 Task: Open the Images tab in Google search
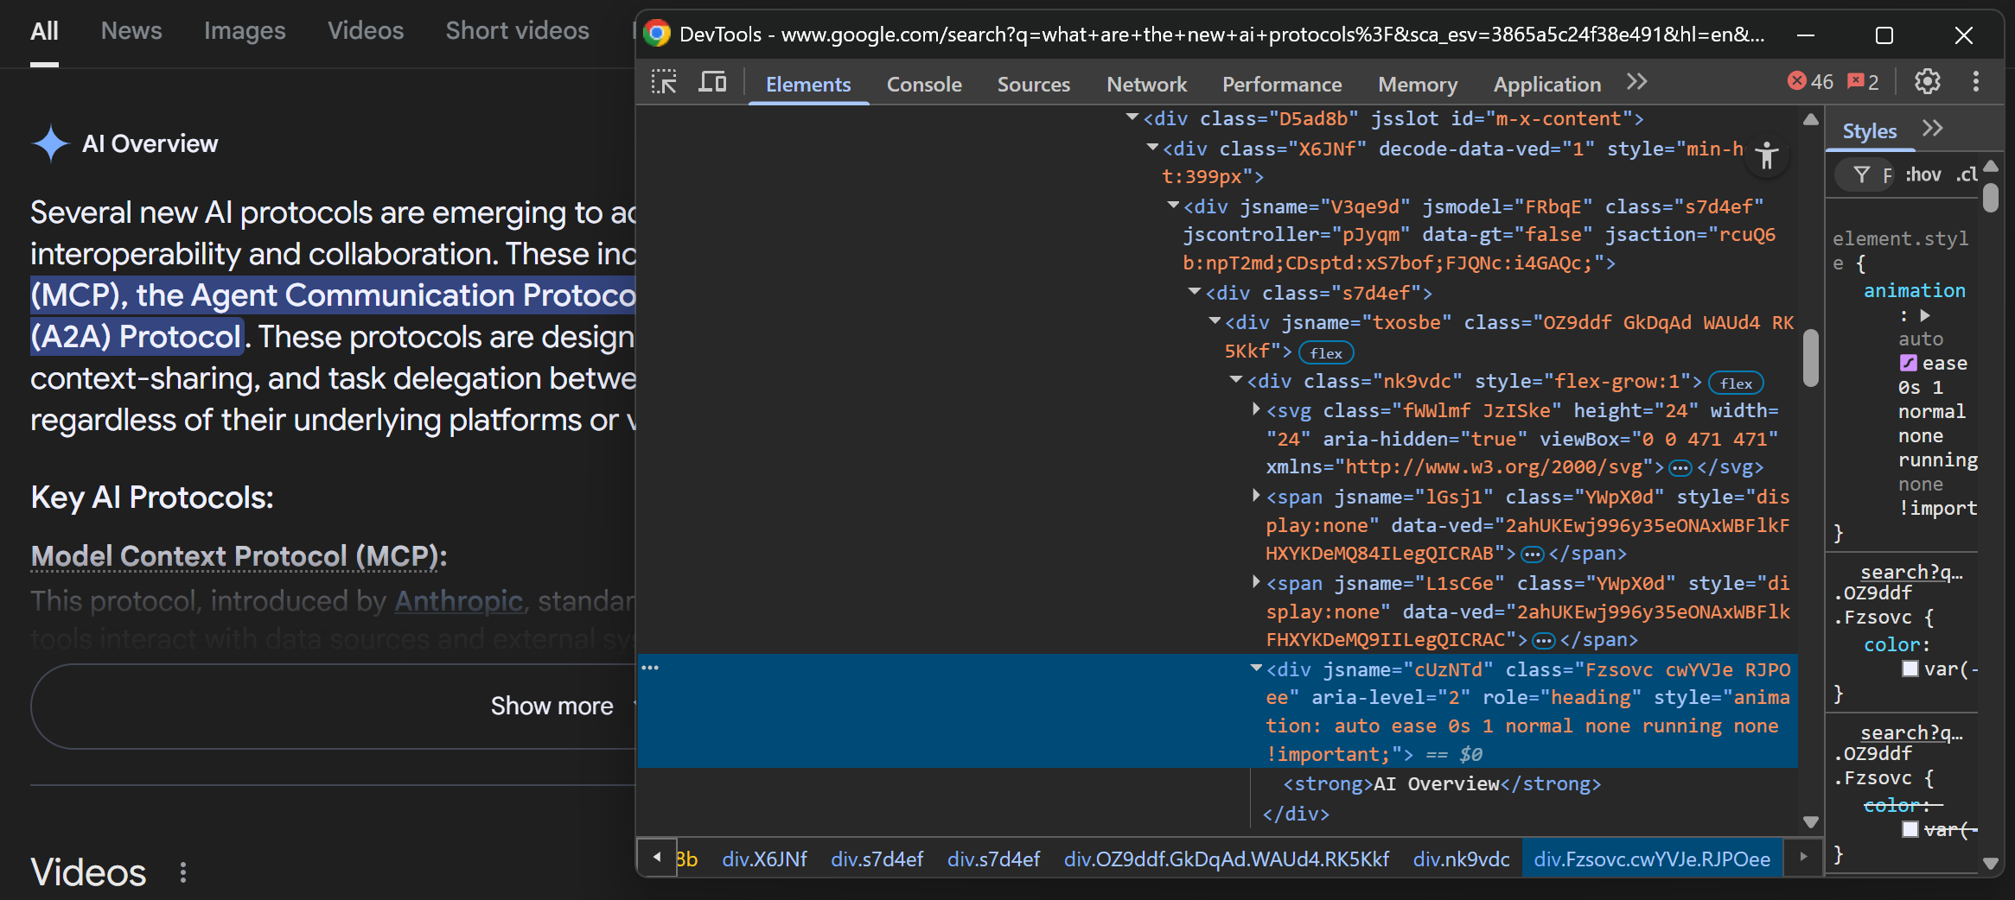pyautogui.click(x=245, y=31)
